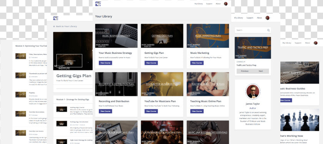
Task: Open About in center header
Action: [x=218, y=4]
